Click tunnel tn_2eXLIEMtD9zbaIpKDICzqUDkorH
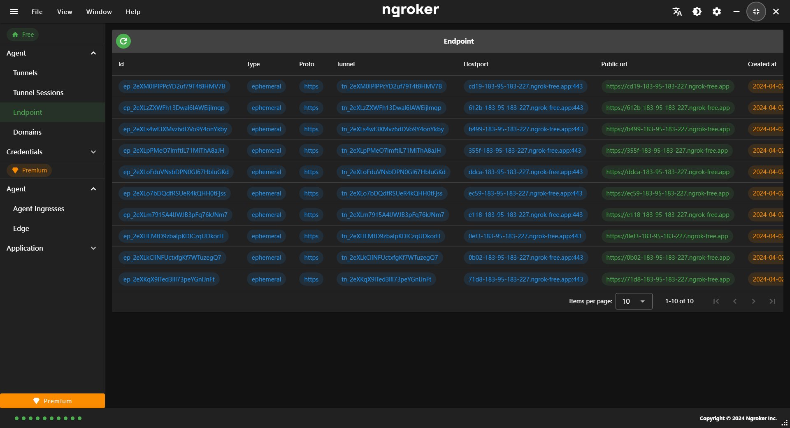The image size is (790, 428). click(x=390, y=236)
